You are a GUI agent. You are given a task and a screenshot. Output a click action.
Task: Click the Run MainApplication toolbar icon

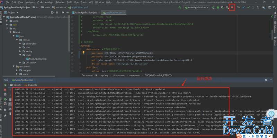pyautogui.click(x=213, y=7)
